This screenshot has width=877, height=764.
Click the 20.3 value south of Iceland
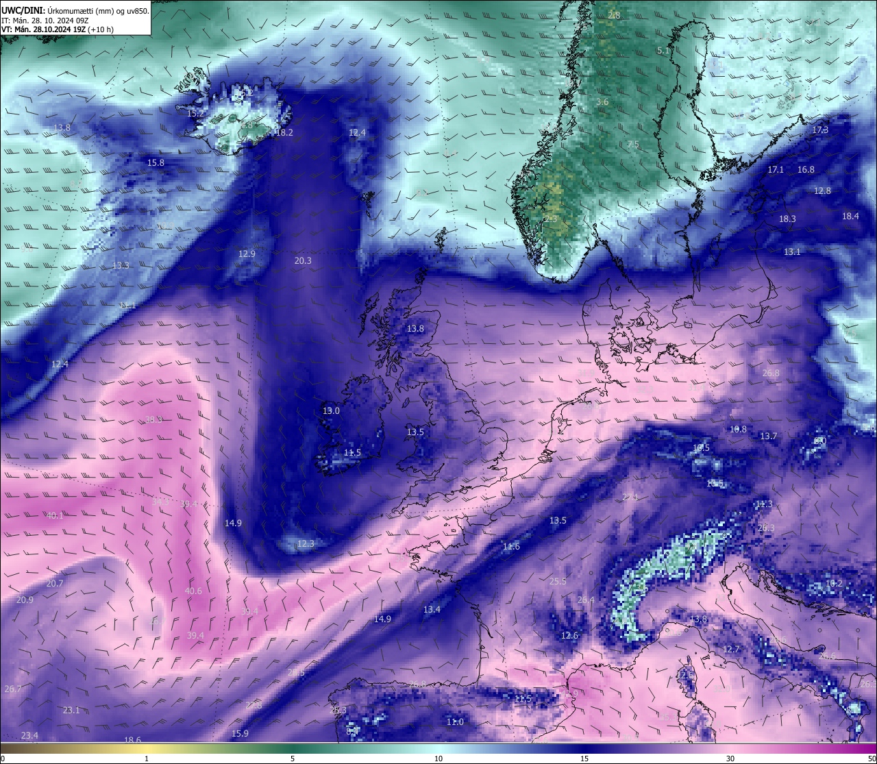point(303,260)
